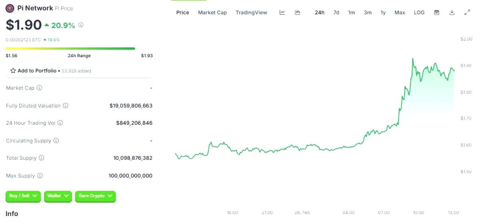Show Fully Diluted Valuation info tooltip

pos(66,106)
